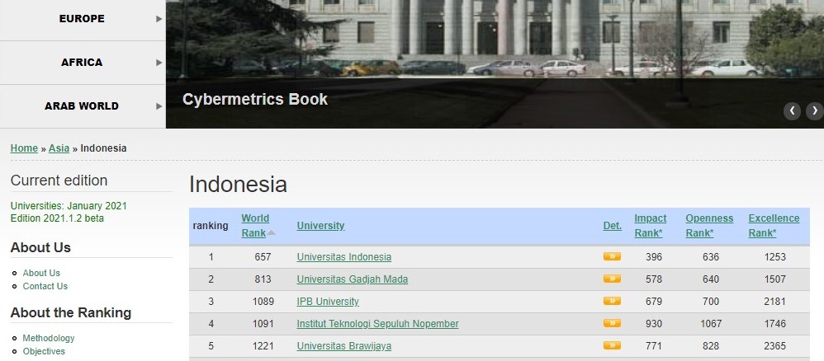Open the Methodology page link
The image size is (824, 361).
tap(49, 338)
